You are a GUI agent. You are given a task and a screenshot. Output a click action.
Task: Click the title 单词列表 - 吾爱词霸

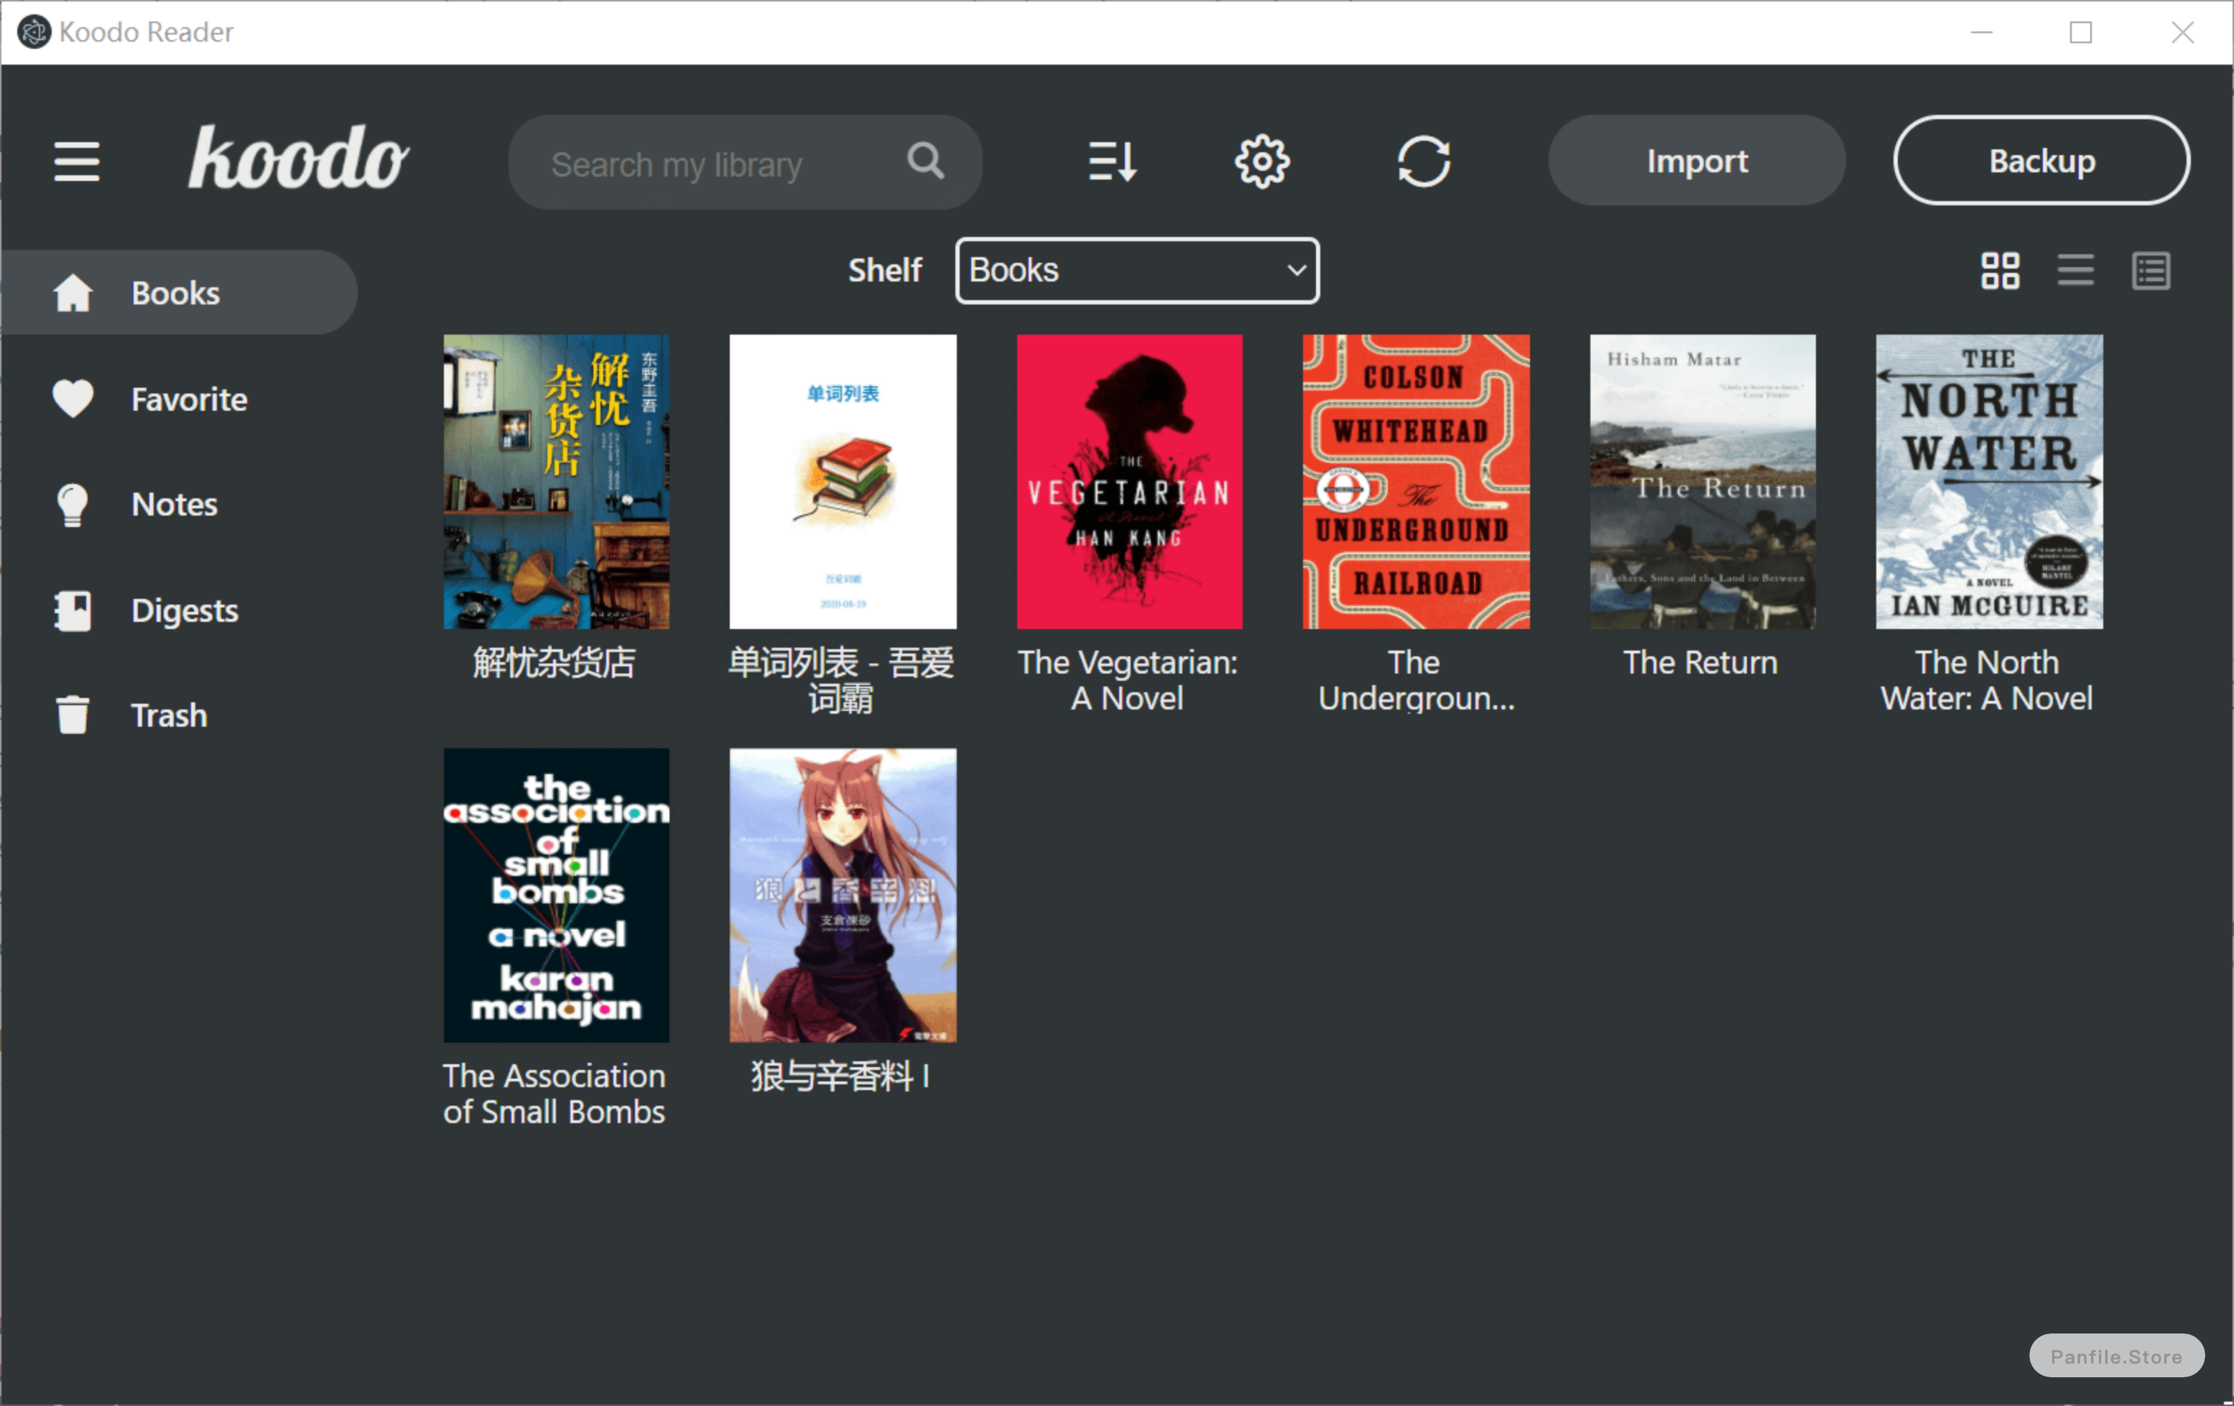pos(840,681)
